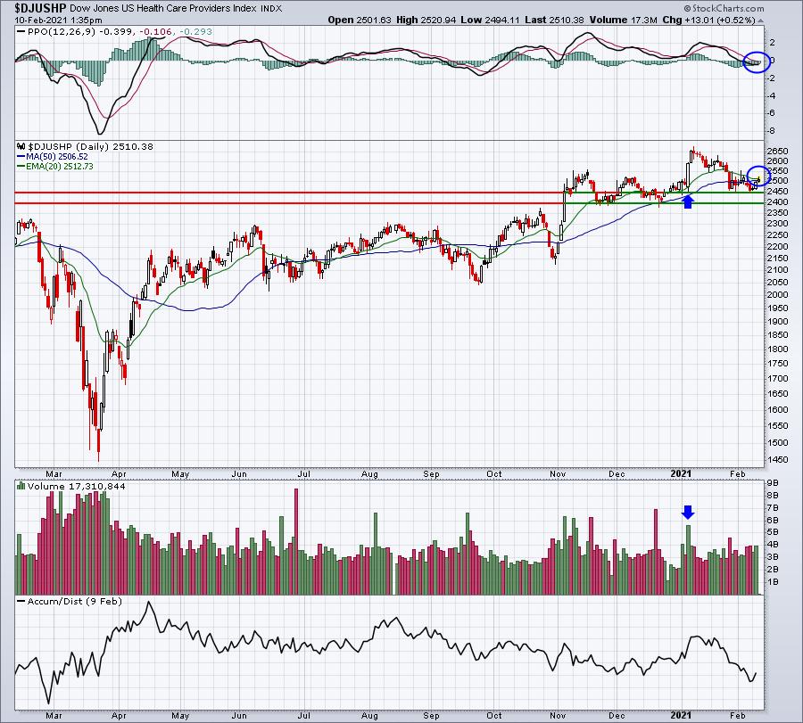Click the blue circle on PPO panel
This screenshot has width=803, height=723.
[757, 62]
